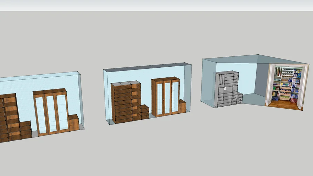Click the pantry's open left door

[x=271, y=84]
